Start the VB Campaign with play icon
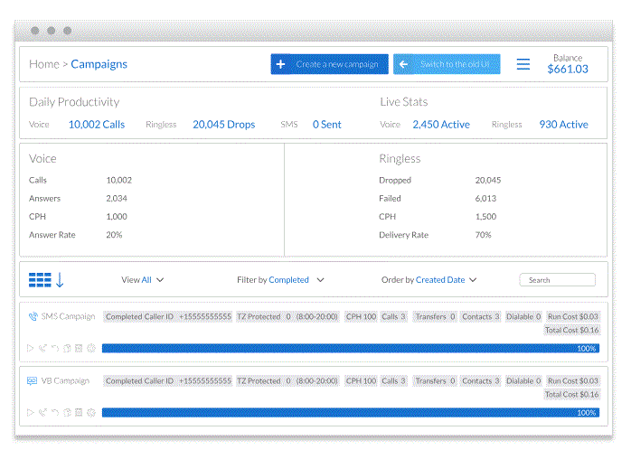 click(x=30, y=412)
